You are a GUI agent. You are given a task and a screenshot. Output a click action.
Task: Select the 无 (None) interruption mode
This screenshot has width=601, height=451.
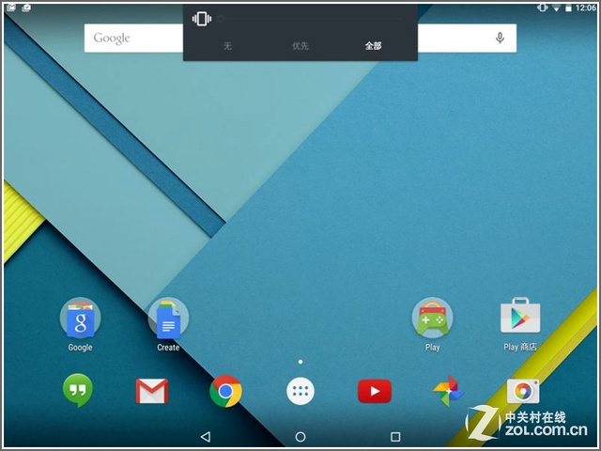click(227, 46)
